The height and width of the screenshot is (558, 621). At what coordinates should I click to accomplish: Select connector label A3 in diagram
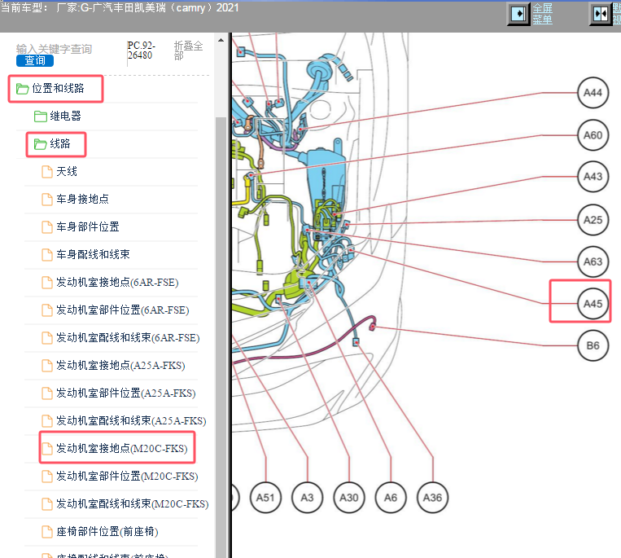tap(307, 498)
